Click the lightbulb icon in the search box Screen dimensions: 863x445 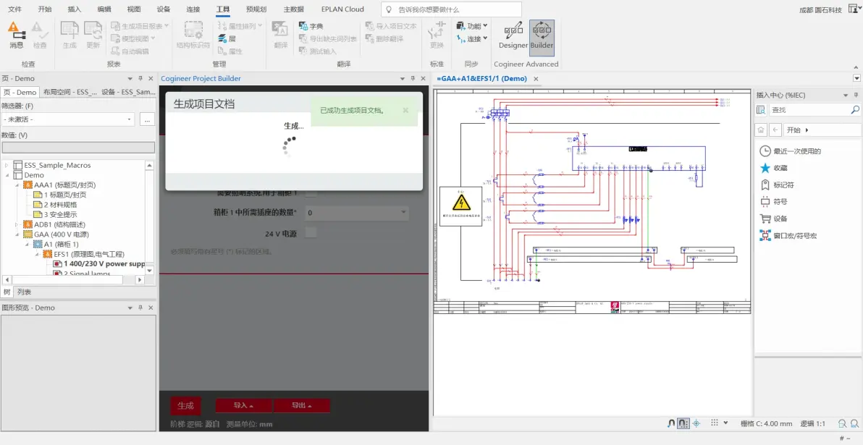[x=389, y=10]
